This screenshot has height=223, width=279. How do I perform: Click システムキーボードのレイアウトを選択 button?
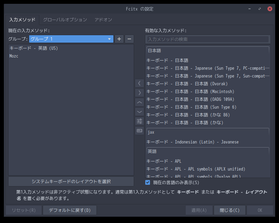coord(71,181)
